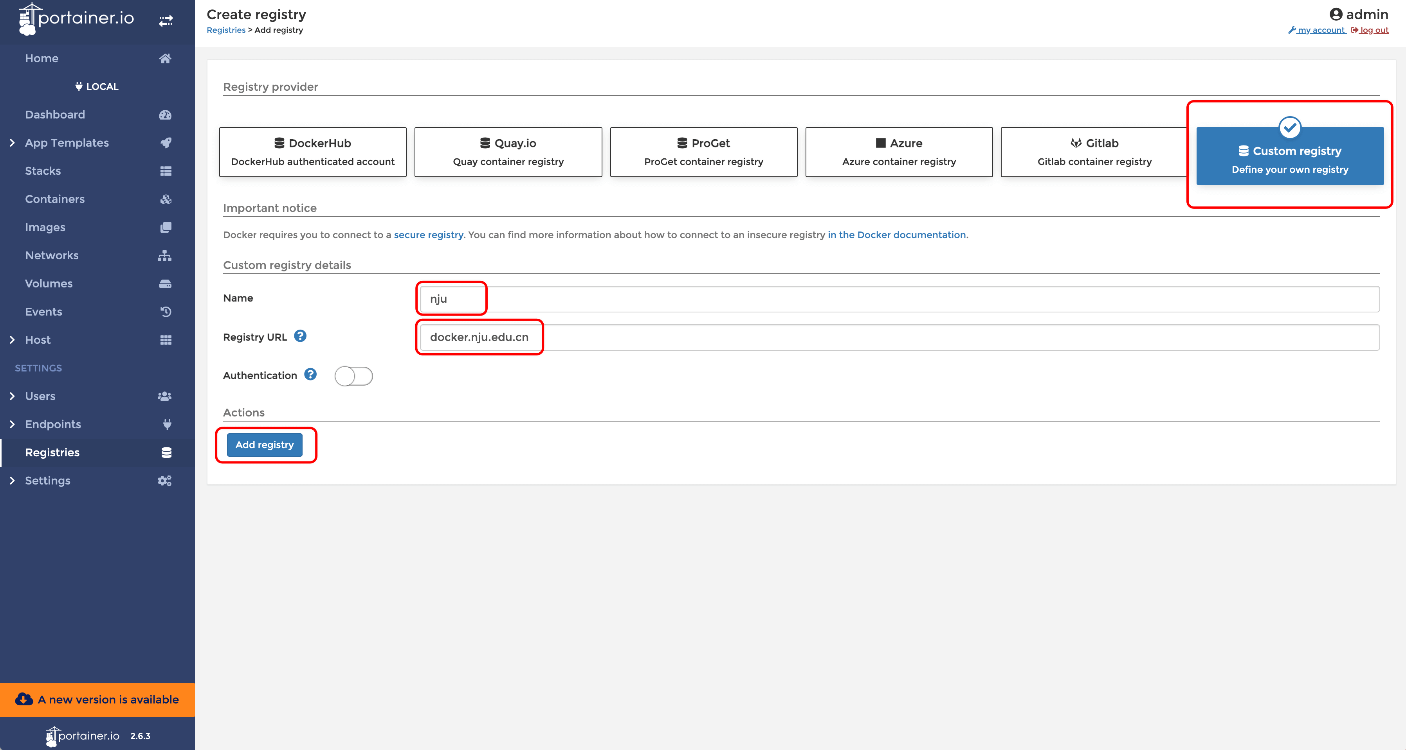1406x750 pixels.
Task: Open Dashboard in the sidebar
Action: point(97,115)
